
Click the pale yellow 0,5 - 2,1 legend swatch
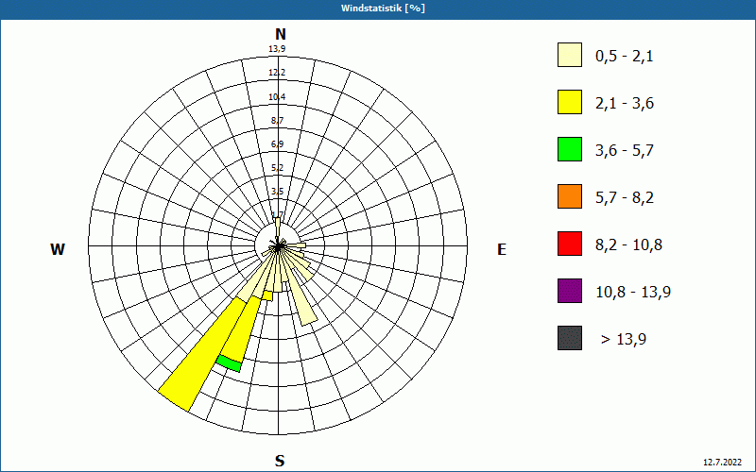(x=570, y=55)
